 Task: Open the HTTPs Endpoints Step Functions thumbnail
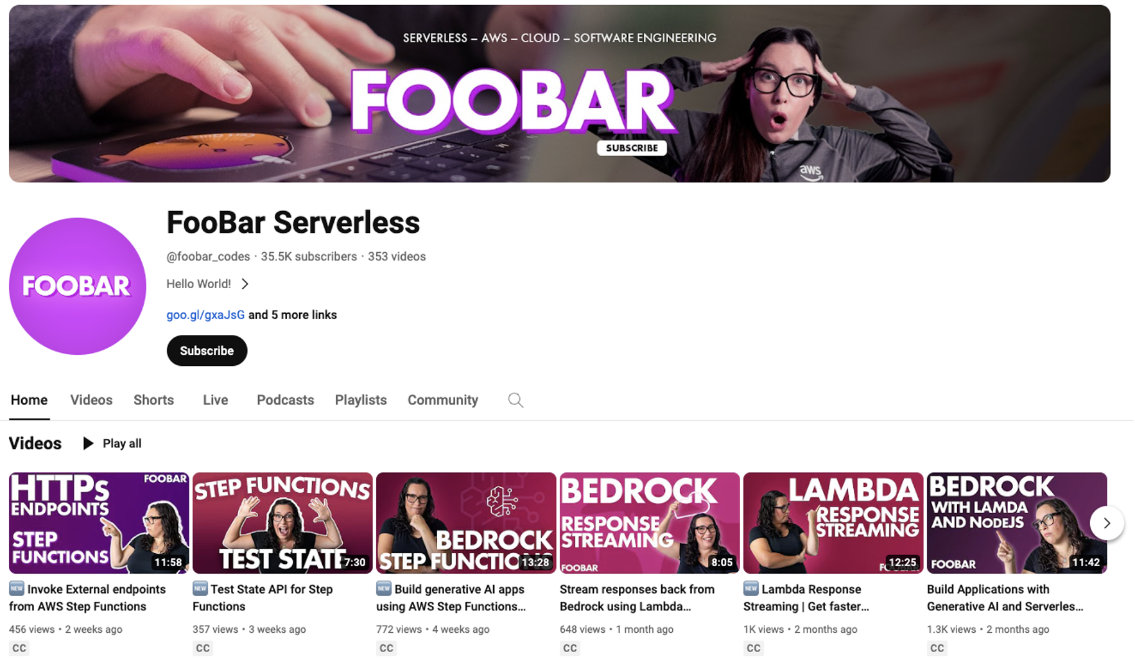point(99,523)
